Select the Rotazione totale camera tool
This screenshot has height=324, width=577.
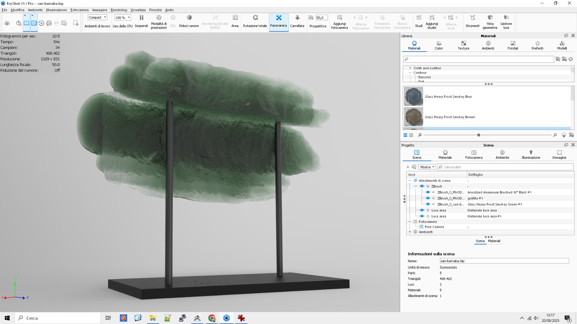(x=255, y=18)
